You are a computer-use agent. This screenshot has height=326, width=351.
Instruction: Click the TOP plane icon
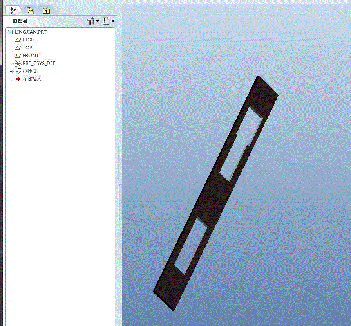[18, 48]
